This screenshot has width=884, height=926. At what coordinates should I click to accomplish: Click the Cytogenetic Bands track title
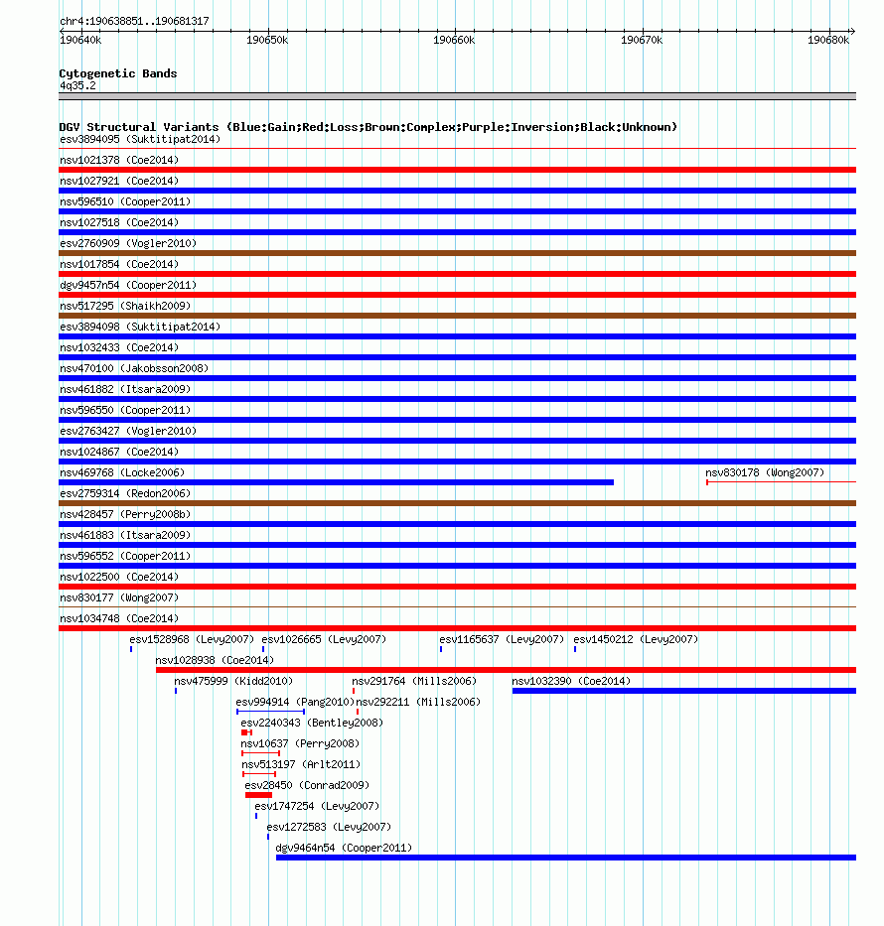pos(118,73)
